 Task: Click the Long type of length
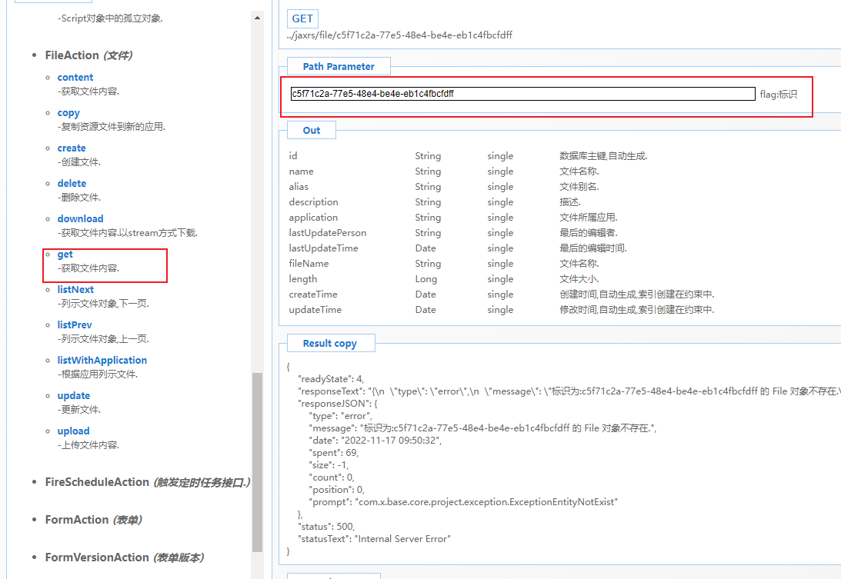[x=426, y=279]
